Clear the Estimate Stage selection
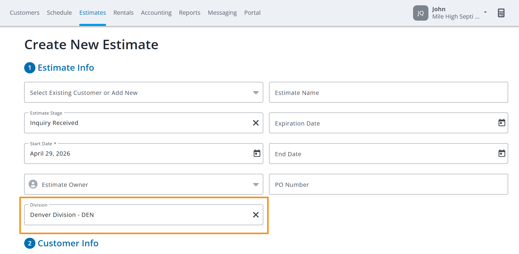519x254 pixels. pos(256,123)
